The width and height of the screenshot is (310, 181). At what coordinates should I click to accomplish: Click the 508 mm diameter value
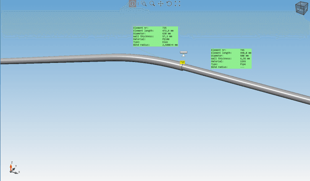(244, 56)
